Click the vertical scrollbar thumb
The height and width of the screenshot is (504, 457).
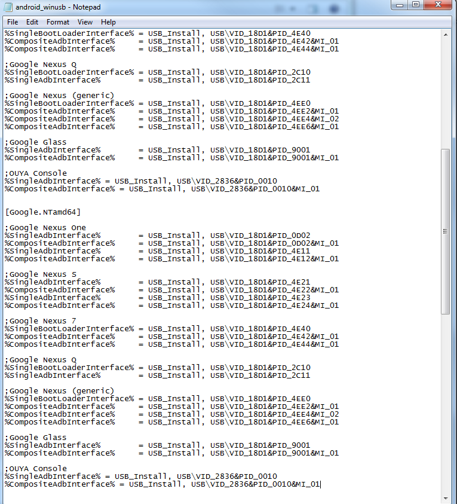(445, 231)
